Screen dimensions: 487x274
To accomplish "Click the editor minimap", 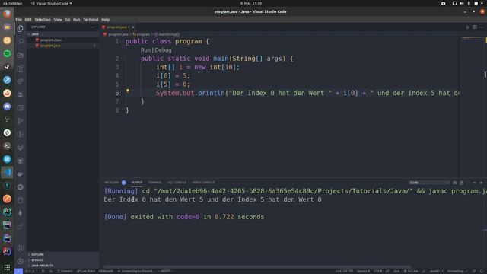I will [x=472, y=106].
